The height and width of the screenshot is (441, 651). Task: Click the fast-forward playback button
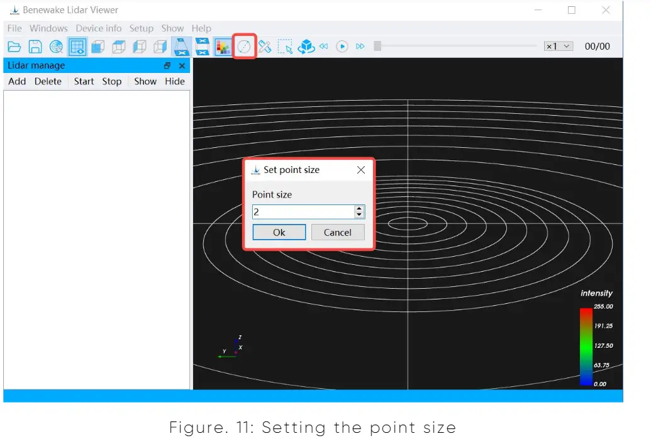(360, 46)
